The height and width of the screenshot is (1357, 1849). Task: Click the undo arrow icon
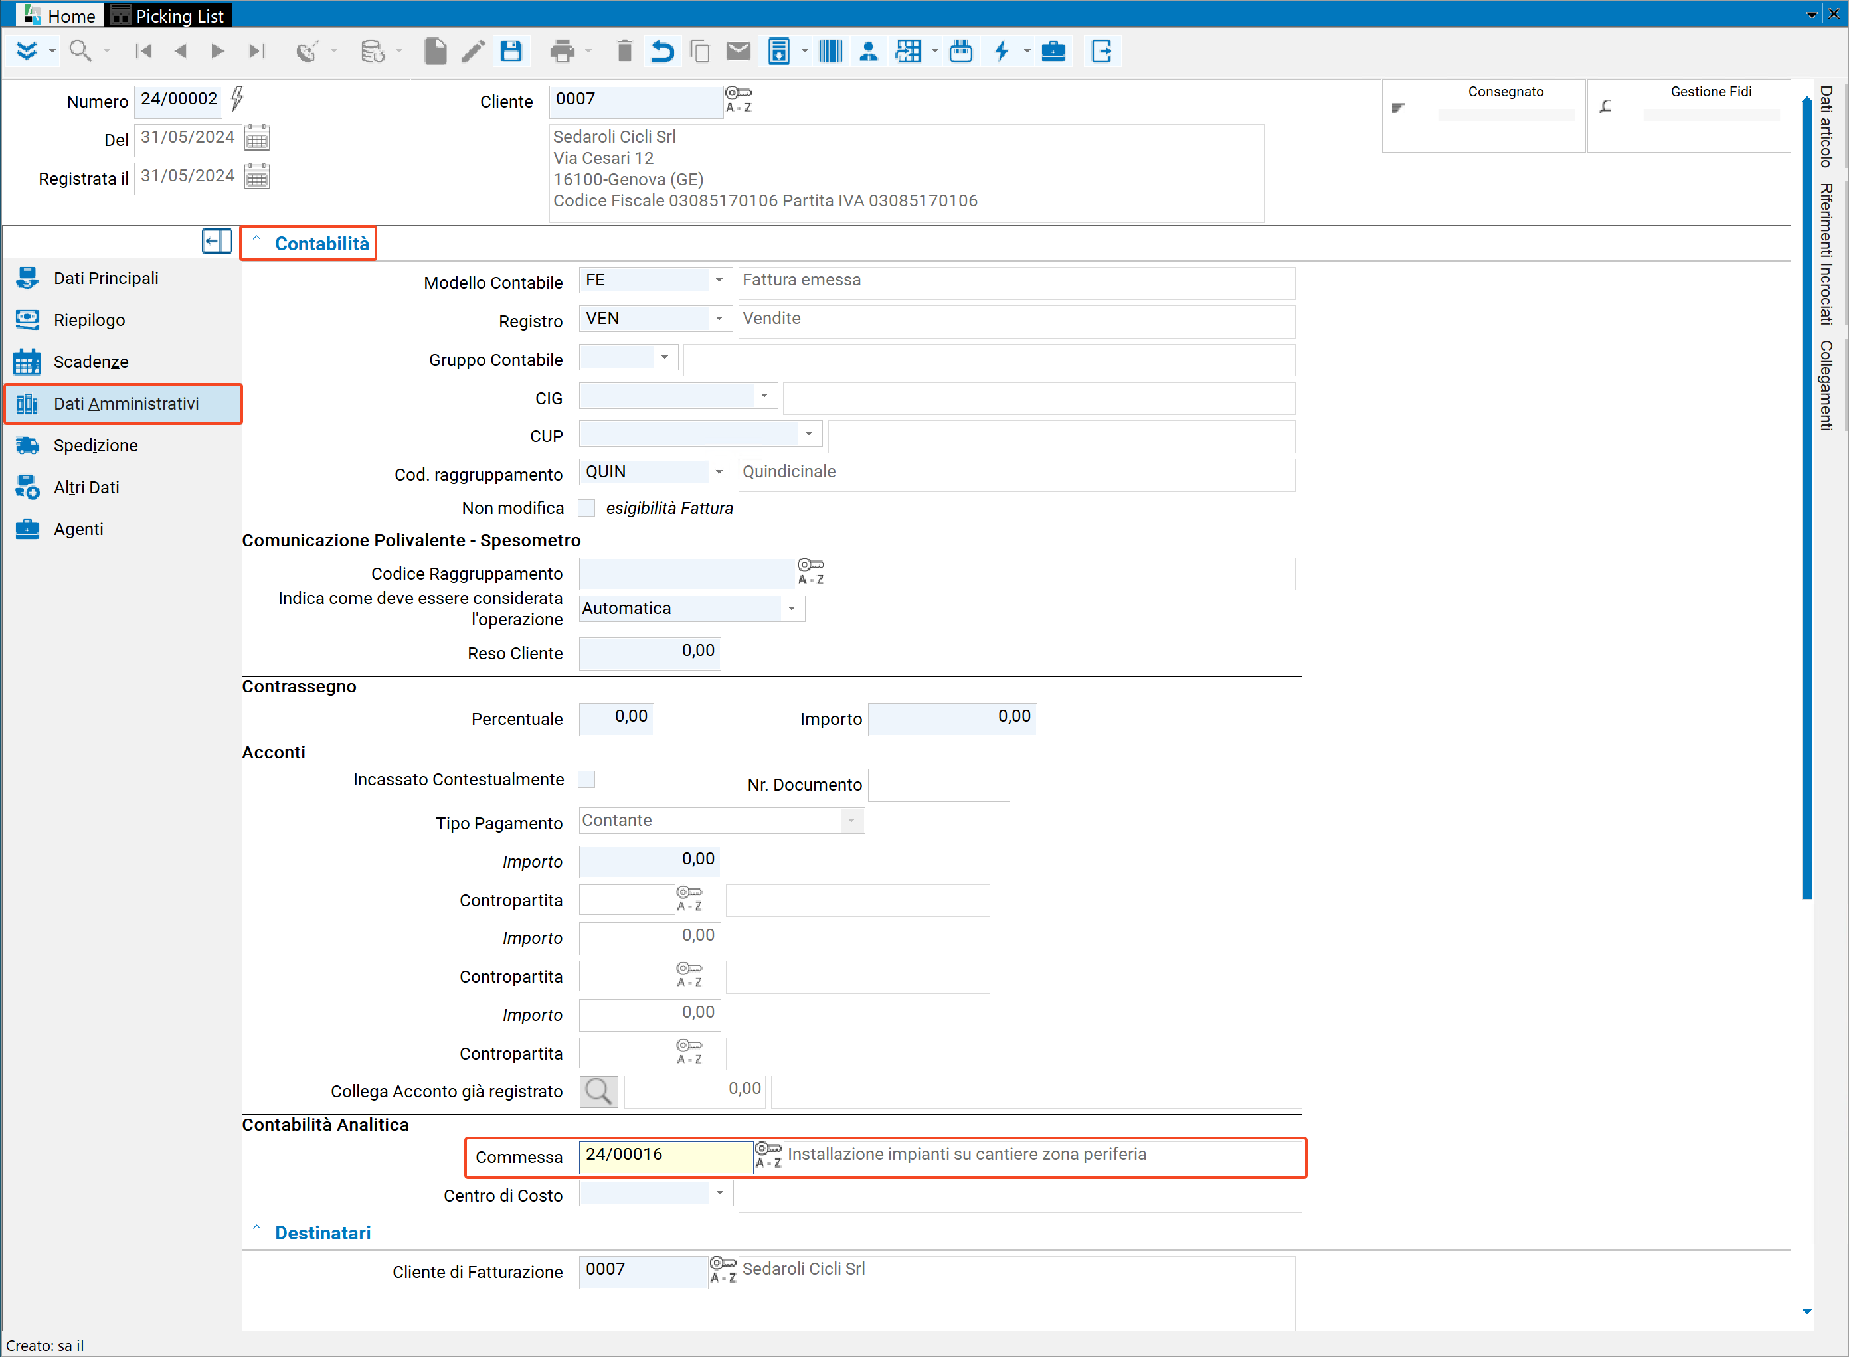661,51
